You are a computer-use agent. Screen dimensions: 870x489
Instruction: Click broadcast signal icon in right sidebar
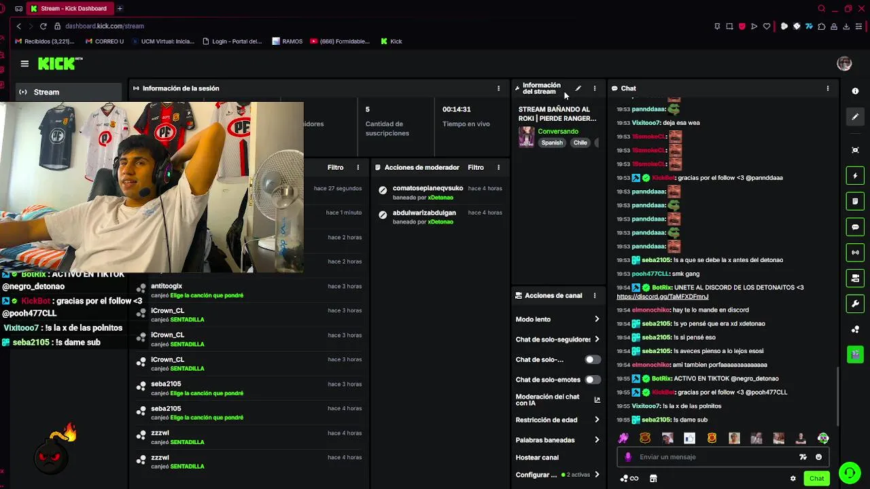855,253
